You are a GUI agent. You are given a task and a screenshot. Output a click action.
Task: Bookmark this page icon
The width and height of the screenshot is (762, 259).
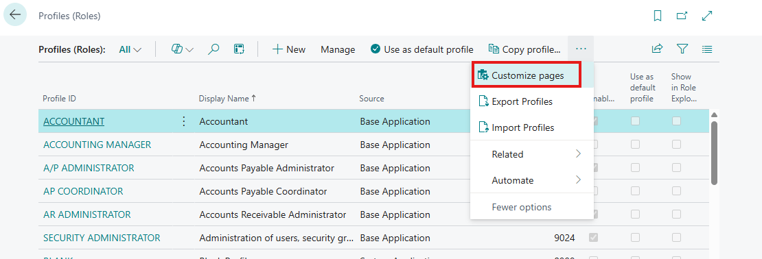pos(658,16)
